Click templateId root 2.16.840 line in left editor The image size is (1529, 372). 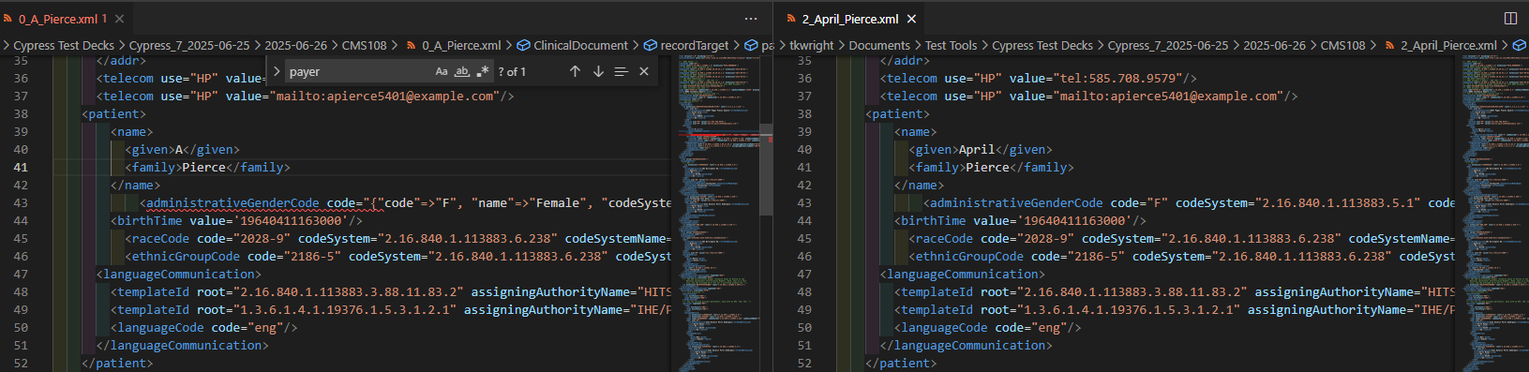click(x=392, y=291)
